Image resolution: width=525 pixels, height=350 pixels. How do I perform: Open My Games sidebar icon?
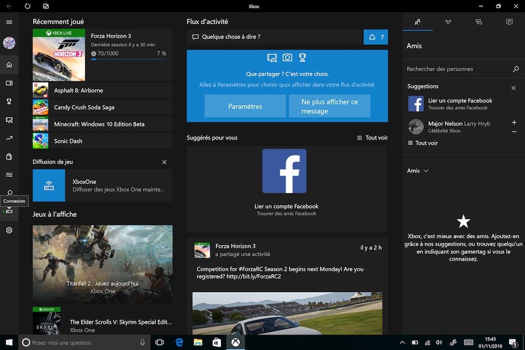tap(9, 83)
